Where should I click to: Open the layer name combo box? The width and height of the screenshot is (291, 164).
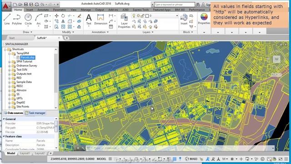(x=155, y=16)
